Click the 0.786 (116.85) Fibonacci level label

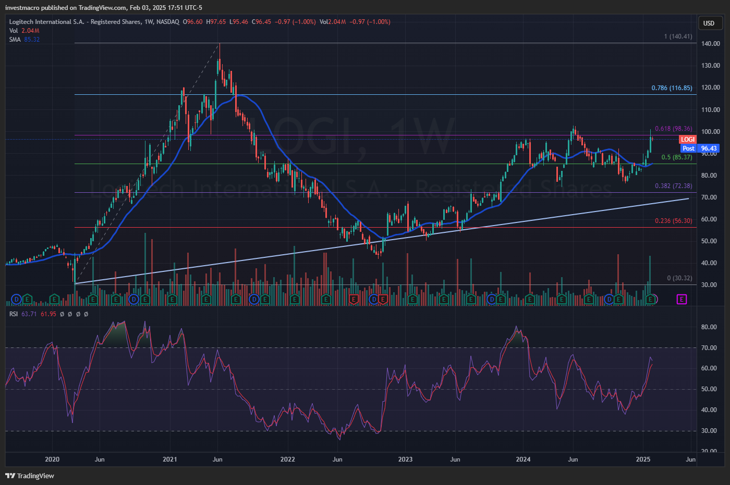coord(672,88)
